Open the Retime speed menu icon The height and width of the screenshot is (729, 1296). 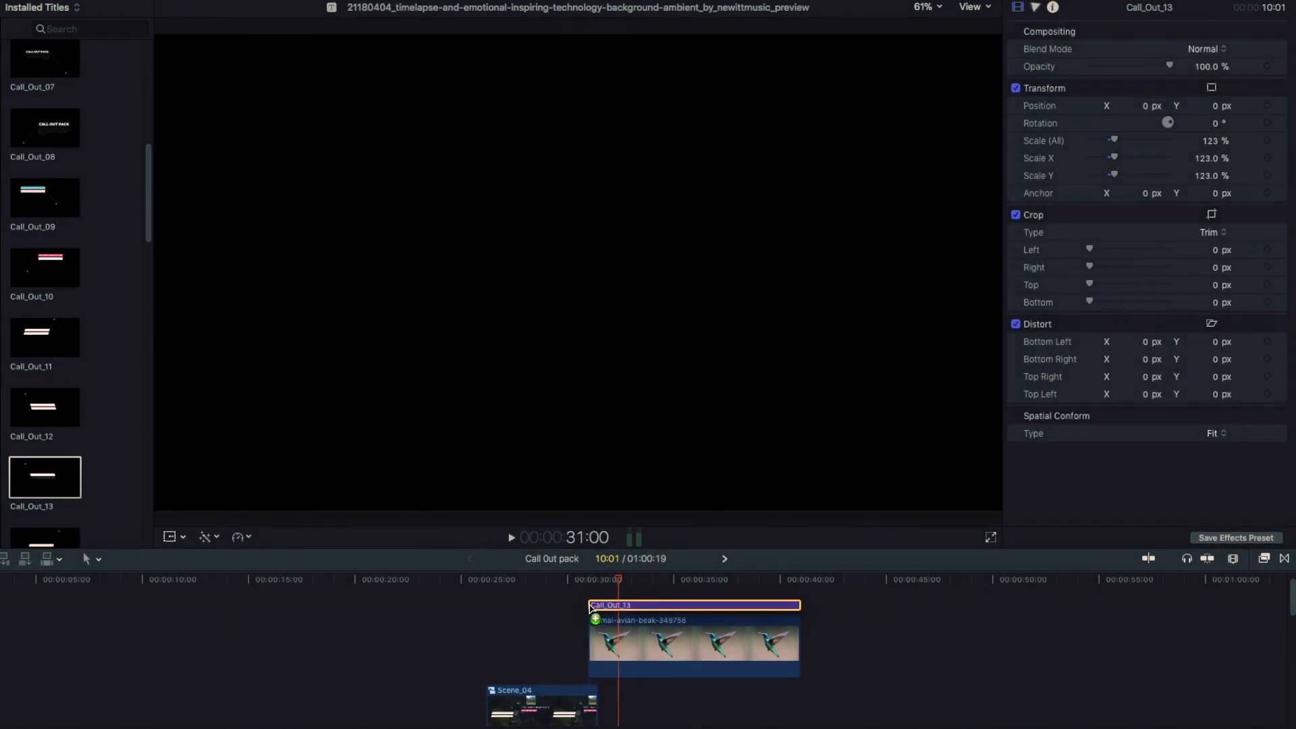coord(241,537)
